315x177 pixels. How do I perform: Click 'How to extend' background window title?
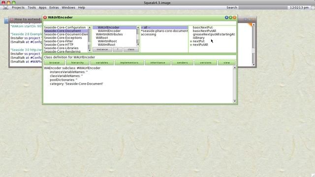tap(28, 20)
